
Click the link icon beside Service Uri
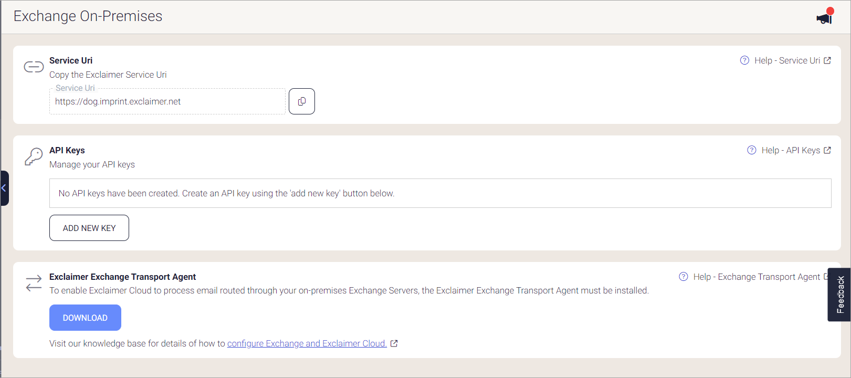pyautogui.click(x=33, y=67)
